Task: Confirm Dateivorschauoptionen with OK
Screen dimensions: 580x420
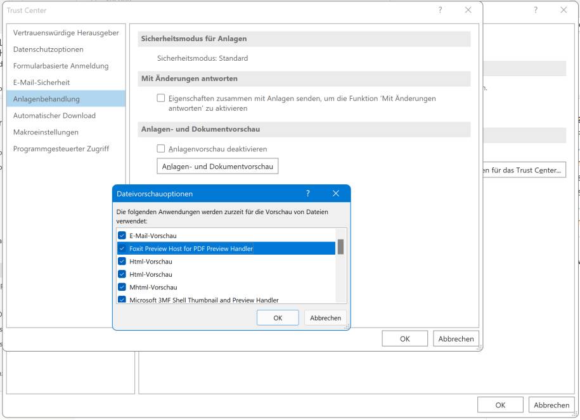Action: [x=278, y=317]
